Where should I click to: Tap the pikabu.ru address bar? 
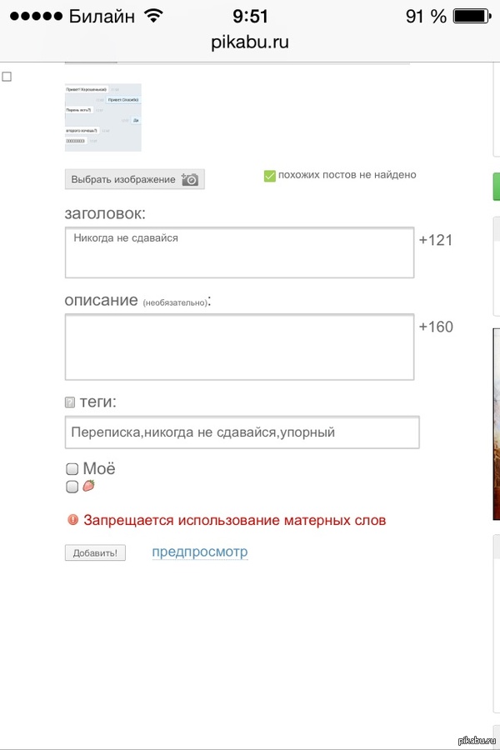pyautogui.click(x=250, y=42)
